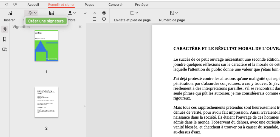Click the redo arrow icon

point(15,5)
